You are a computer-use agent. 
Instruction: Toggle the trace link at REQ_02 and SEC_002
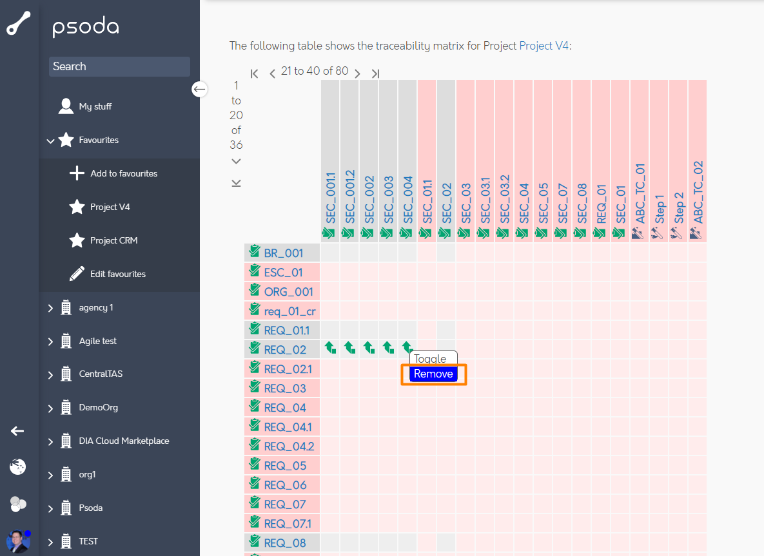[369, 349]
